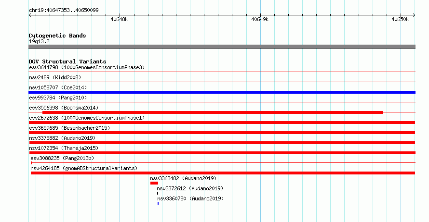
Task: Click the red nsv3375882 variant bar
Action: [222, 143]
